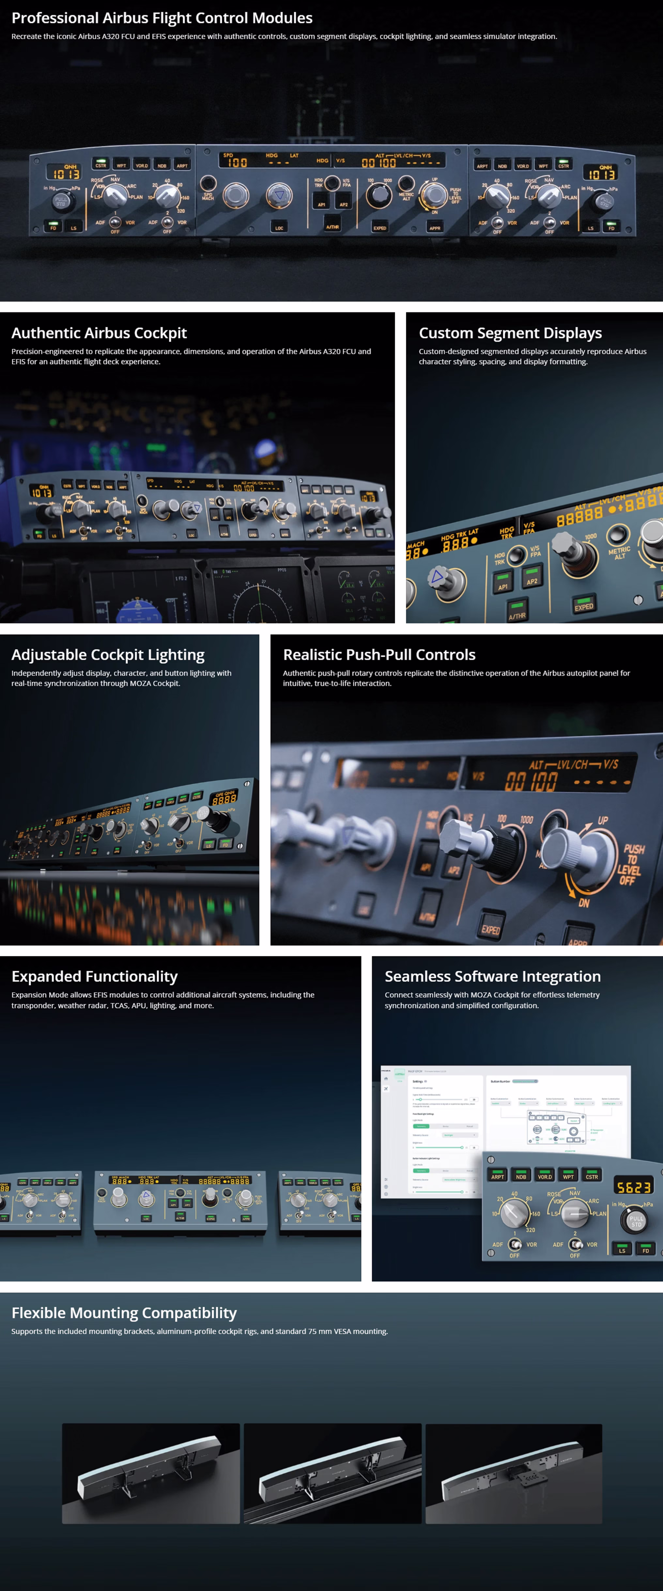This screenshot has width=663, height=1591.
Task: Click the 'Expansion Mode allows EFIS modules' description
Action: (163, 1000)
